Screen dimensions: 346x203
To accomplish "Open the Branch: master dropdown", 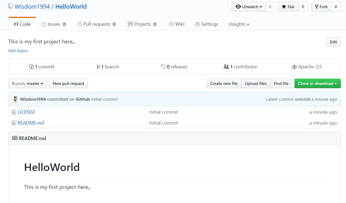I will 28,84.
